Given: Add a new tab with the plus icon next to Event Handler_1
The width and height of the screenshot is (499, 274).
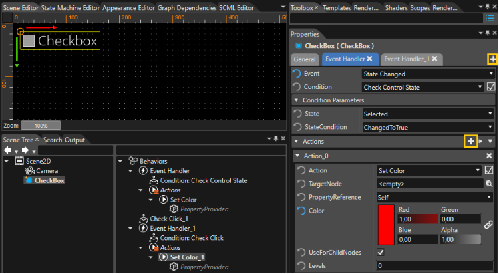Looking at the screenshot, I should (x=492, y=59).
